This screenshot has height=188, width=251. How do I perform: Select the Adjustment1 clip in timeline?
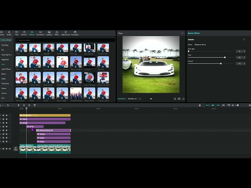(45, 115)
